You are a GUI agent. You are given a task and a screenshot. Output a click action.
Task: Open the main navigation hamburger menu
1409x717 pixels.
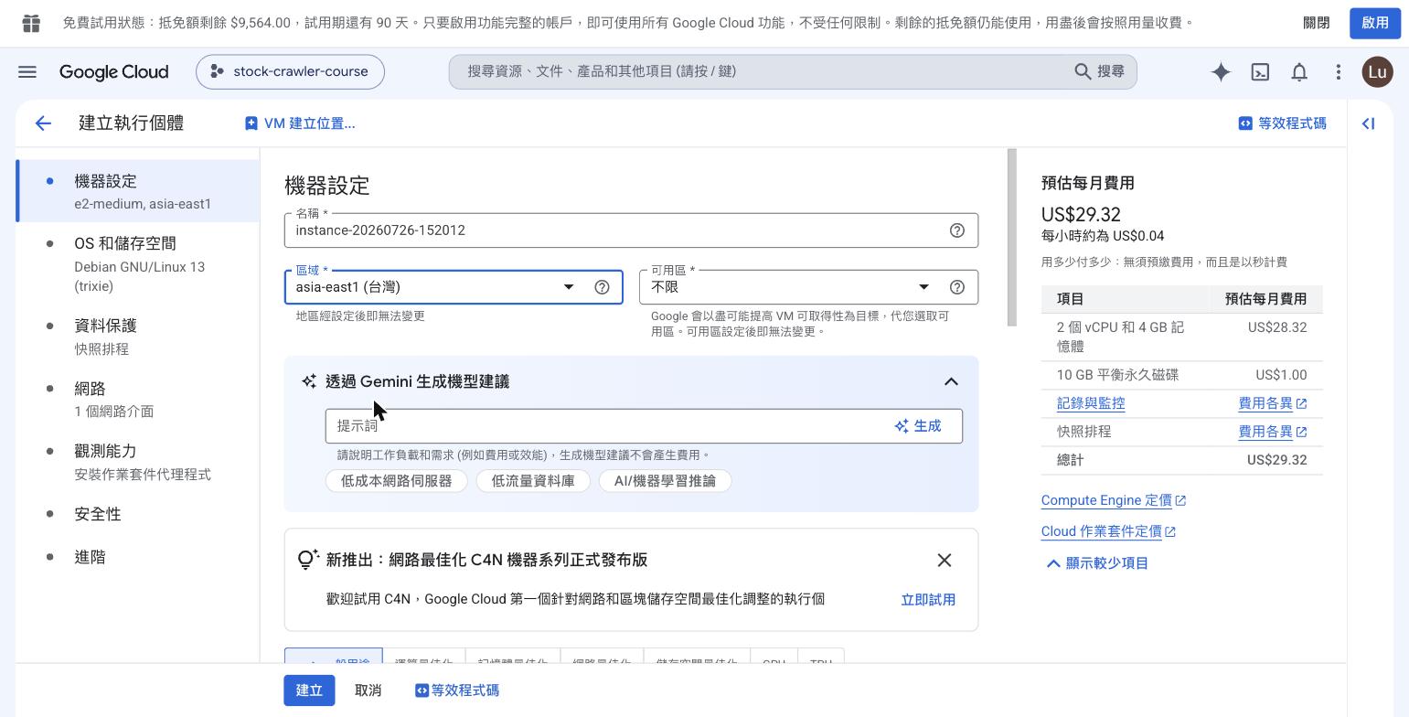27,71
